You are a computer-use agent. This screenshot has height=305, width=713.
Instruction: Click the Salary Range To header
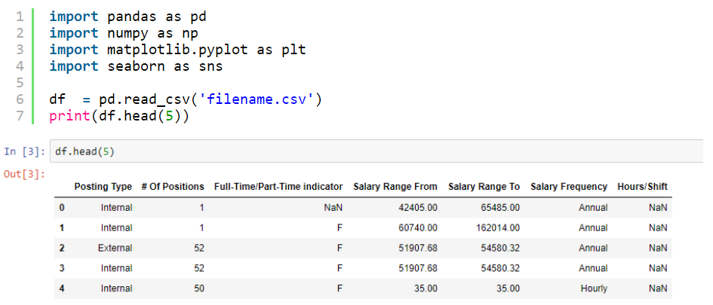click(484, 187)
